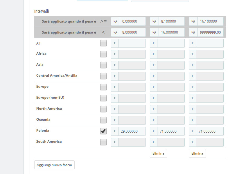Edit the upper bound field showing 16.000000
246x174 pixels.
pyautogui.click(x=171, y=32)
